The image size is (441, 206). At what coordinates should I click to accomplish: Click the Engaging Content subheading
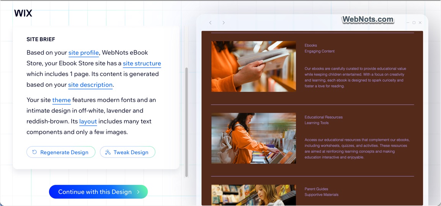pos(320,51)
